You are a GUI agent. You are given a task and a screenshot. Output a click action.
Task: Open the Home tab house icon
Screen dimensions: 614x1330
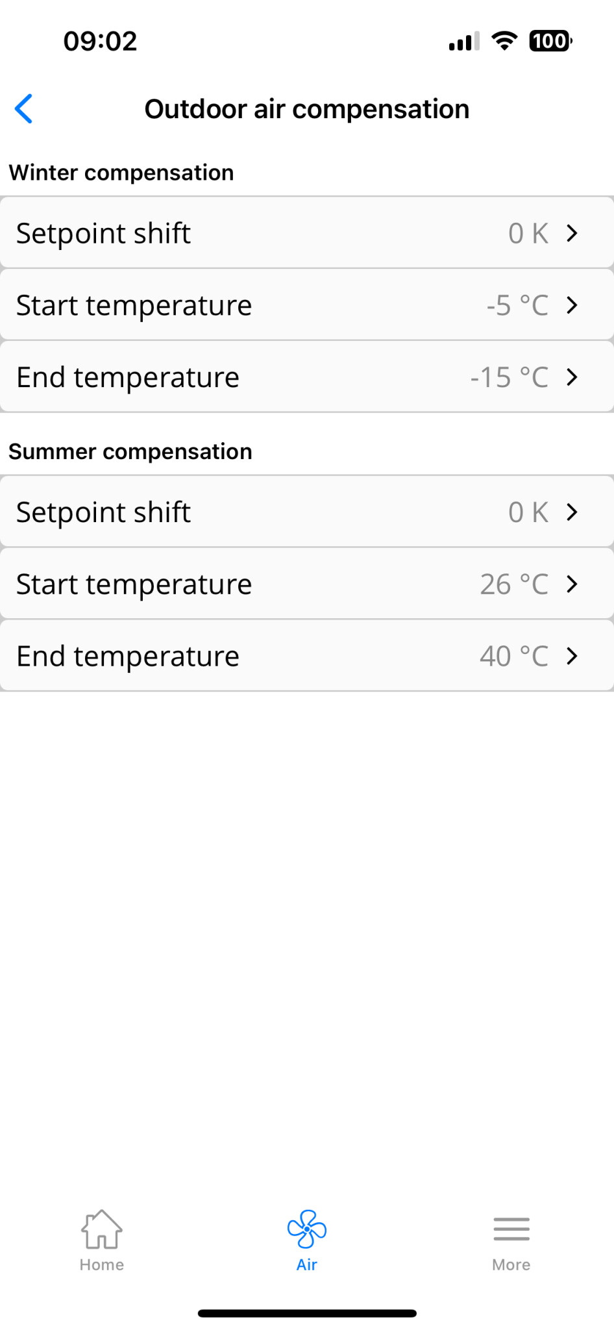tap(101, 1229)
